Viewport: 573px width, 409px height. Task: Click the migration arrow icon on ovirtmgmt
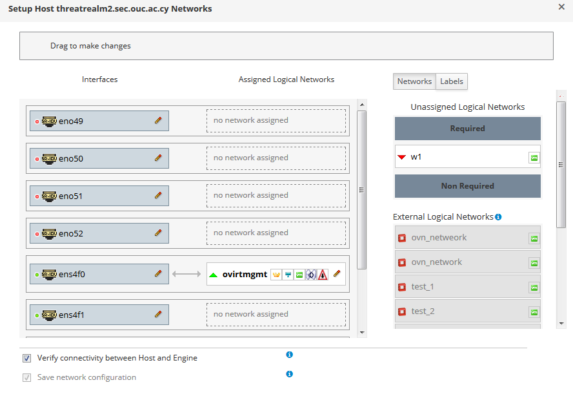click(x=311, y=275)
